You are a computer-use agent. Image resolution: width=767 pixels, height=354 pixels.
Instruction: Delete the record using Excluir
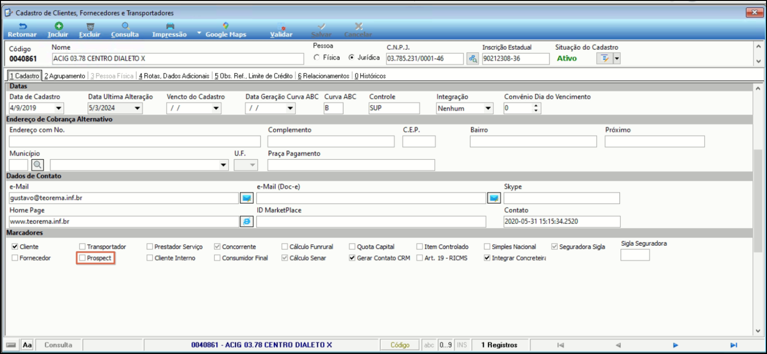tap(90, 30)
